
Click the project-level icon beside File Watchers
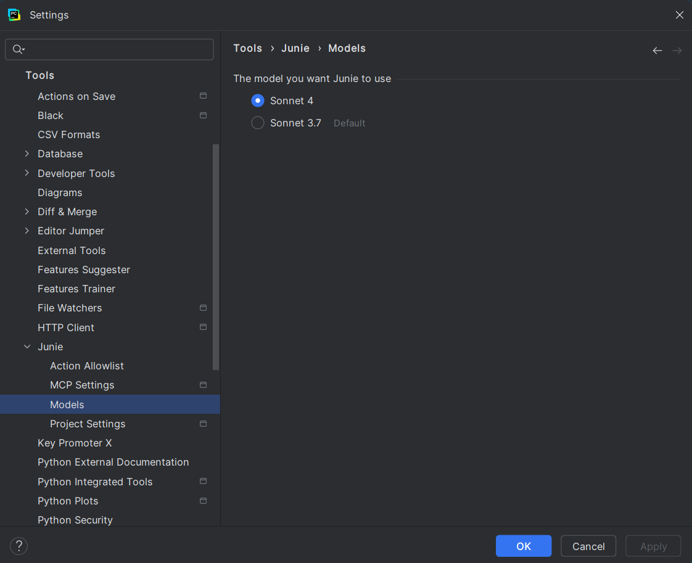(x=203, y=308)
